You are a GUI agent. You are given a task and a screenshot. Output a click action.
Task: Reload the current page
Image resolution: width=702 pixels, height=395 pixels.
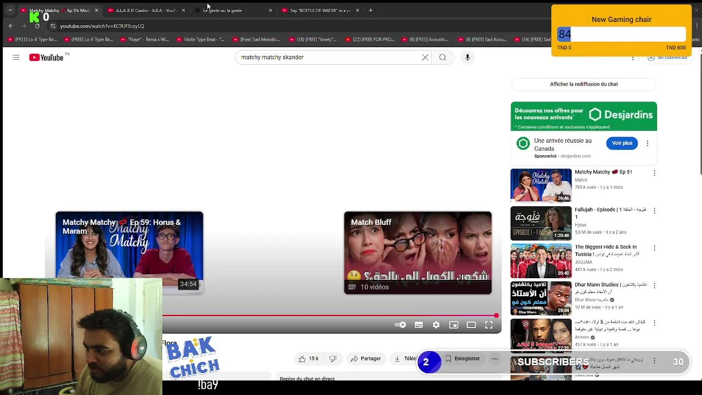point(37,26)
